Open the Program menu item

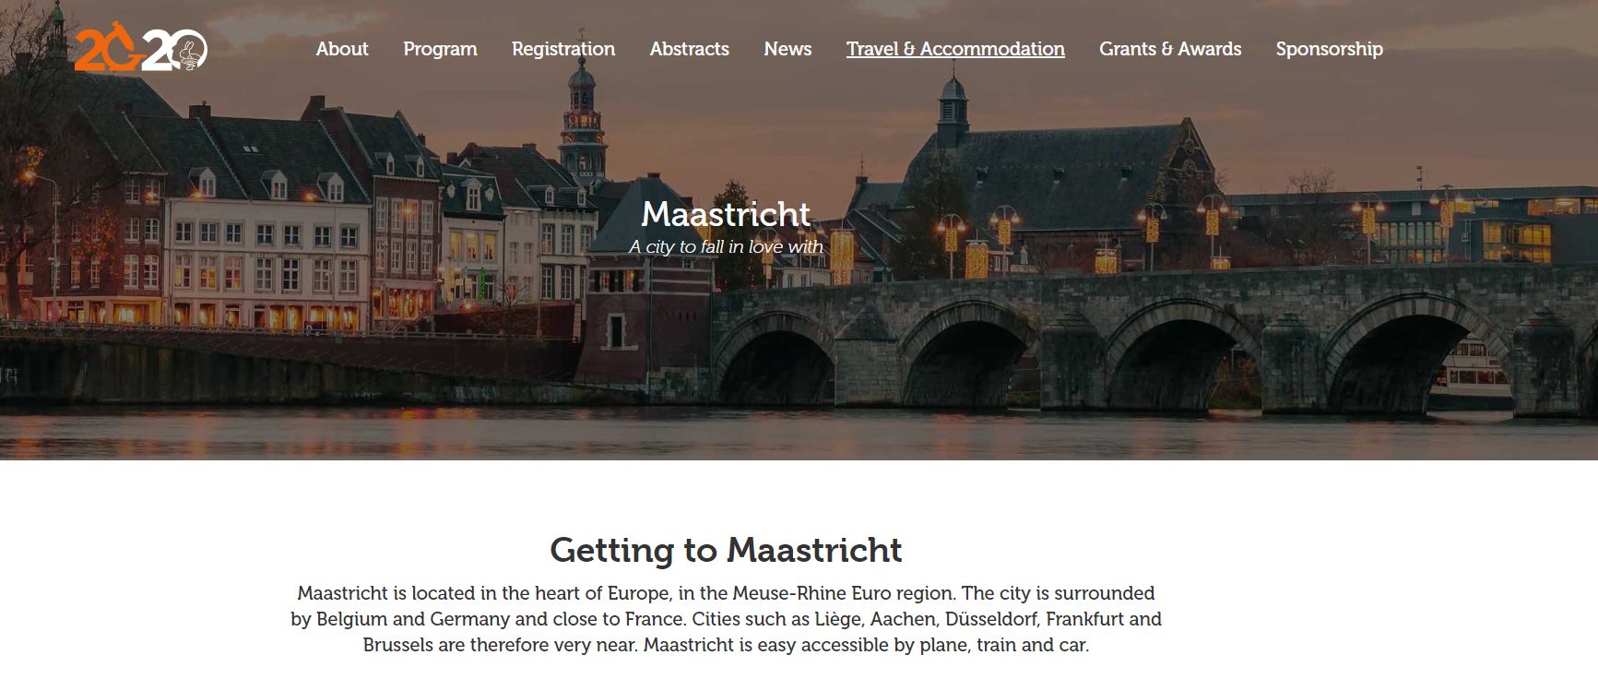tap(440, 49)
